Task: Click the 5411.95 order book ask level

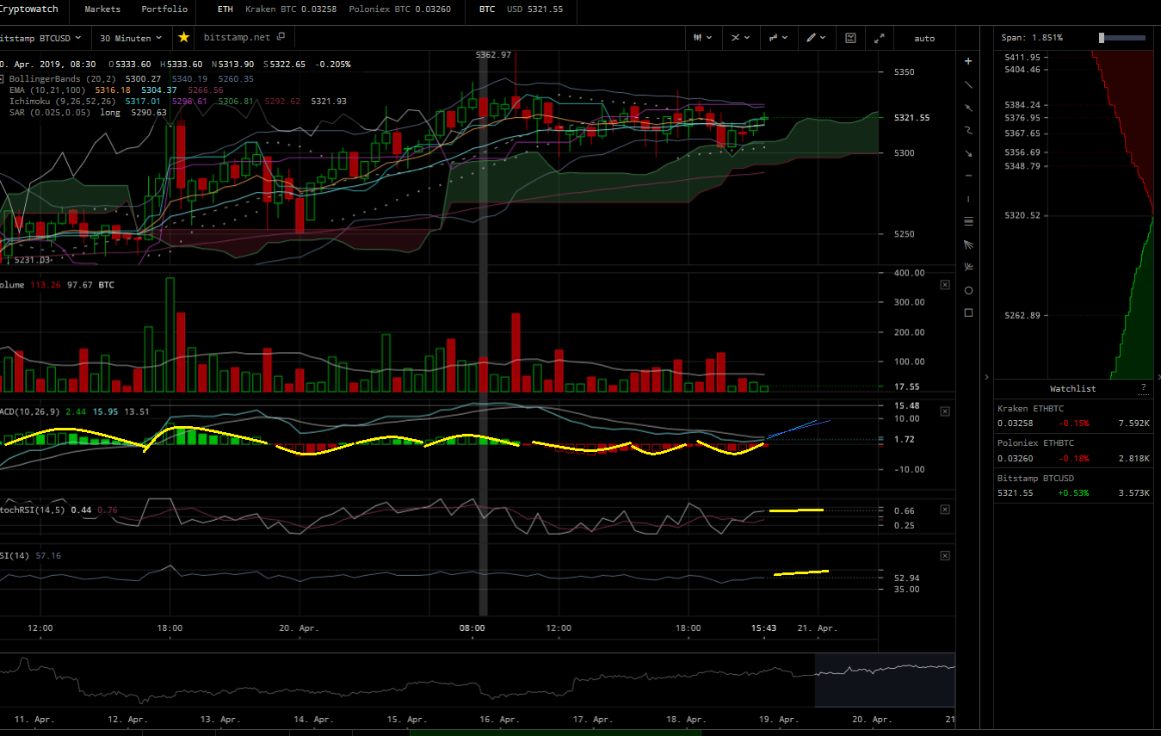Action: (x=1022, y=57)
